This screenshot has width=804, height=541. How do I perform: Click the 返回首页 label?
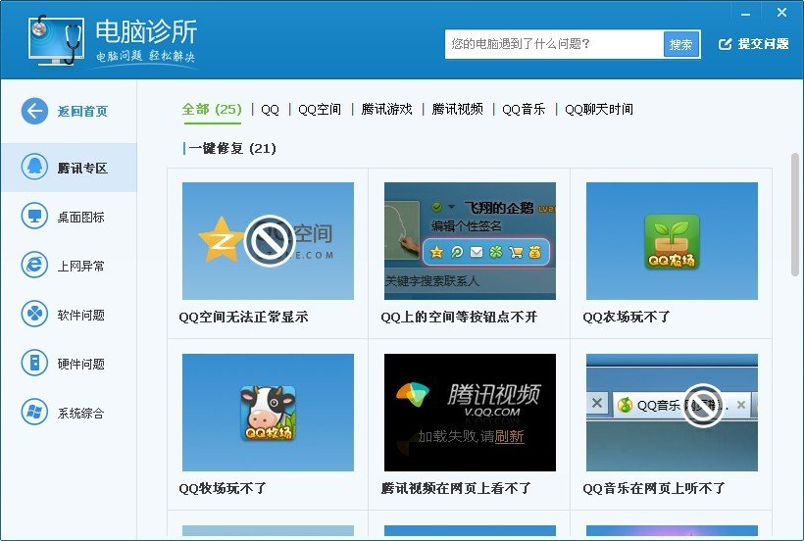82,111
